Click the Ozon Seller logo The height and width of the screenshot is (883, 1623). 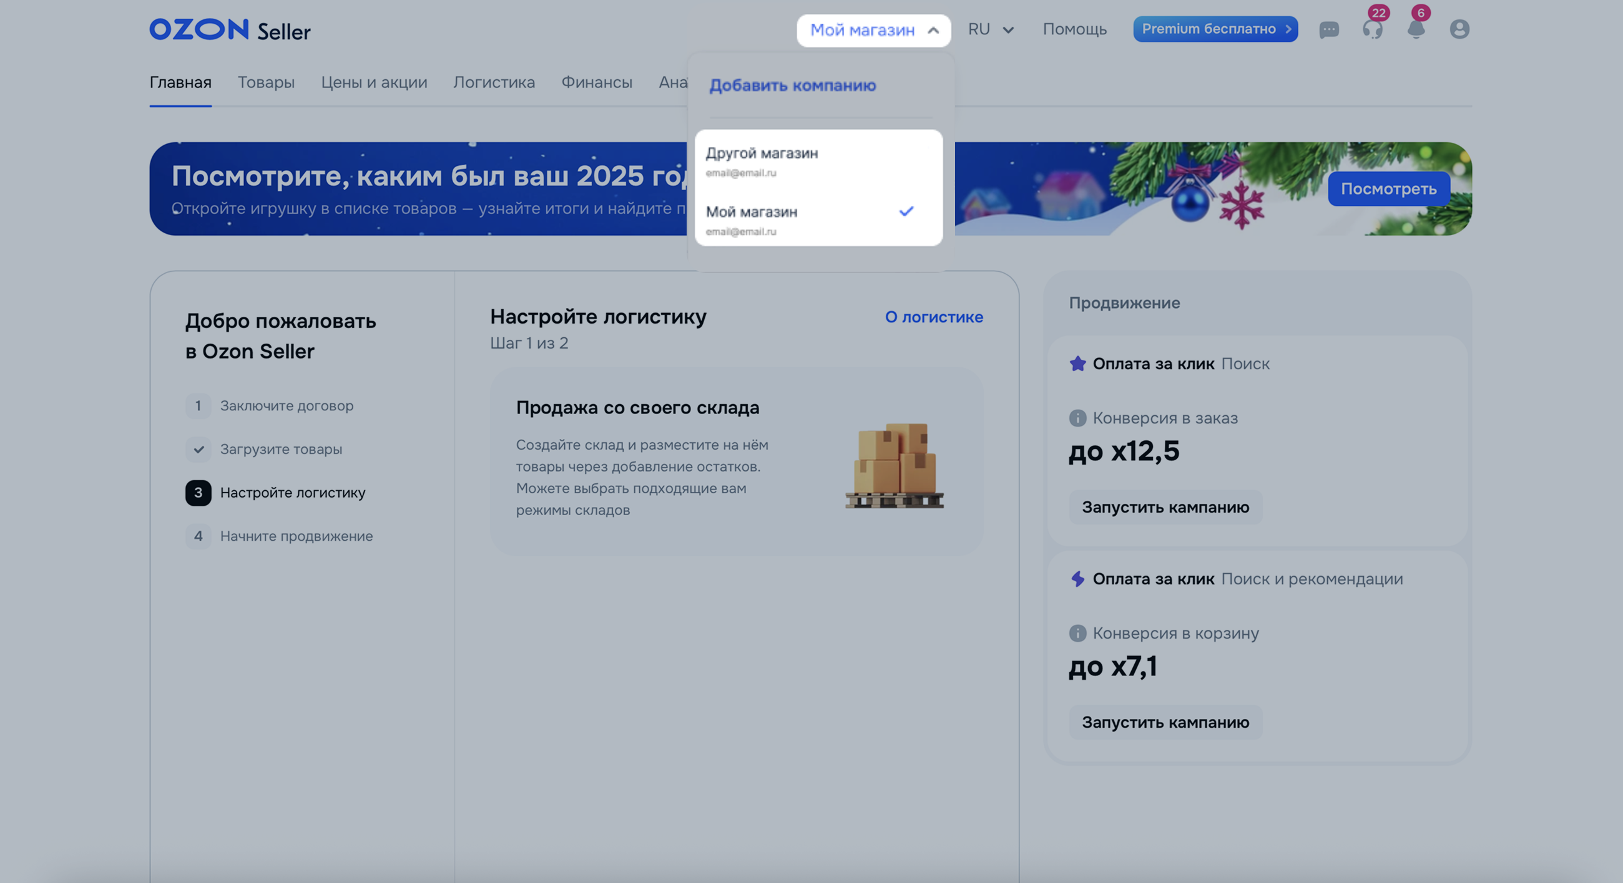pos(230,29)
